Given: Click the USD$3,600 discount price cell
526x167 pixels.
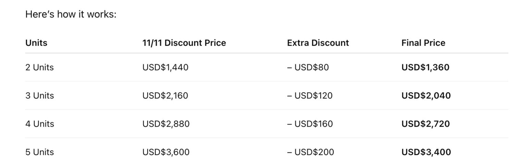Looking at the screenshot, I should pos(166,152).
